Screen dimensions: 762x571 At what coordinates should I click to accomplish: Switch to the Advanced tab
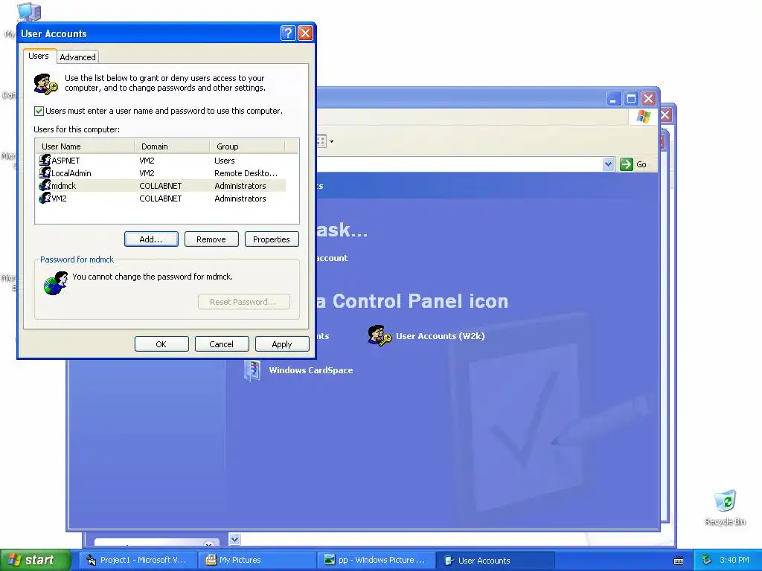coord(77,57)
